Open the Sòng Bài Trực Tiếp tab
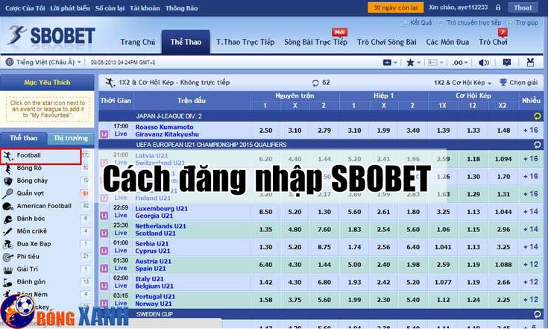The width and height of the screenshot is (548, 329). [315, 42]
